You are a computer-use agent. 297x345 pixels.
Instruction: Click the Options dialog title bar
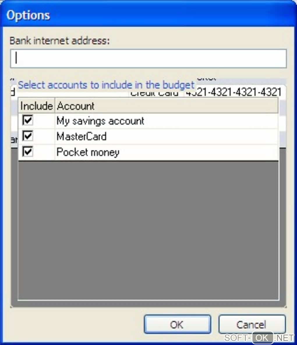pyautogui.click(x=148, y=15)
